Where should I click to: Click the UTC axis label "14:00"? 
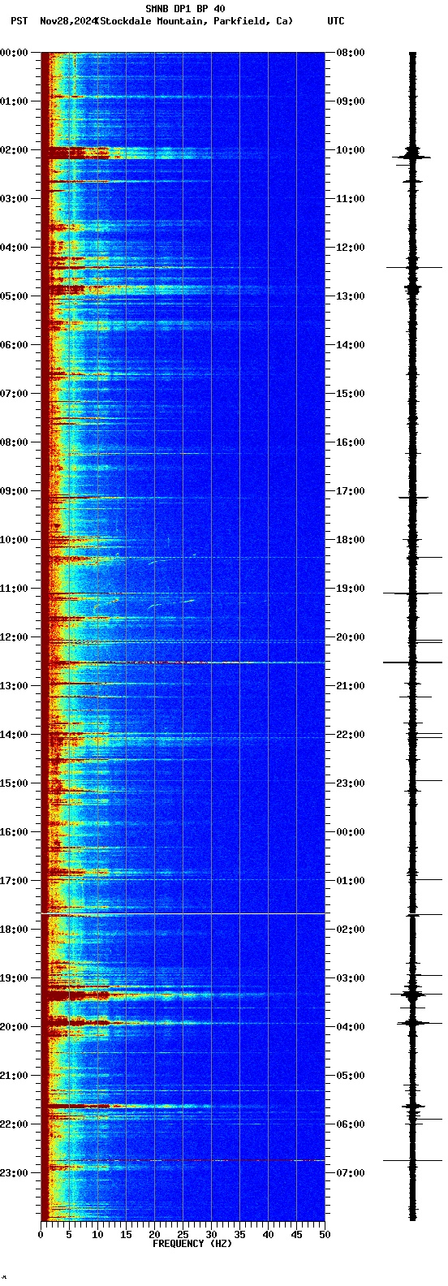pyautogui.click(x=351, y=345)
